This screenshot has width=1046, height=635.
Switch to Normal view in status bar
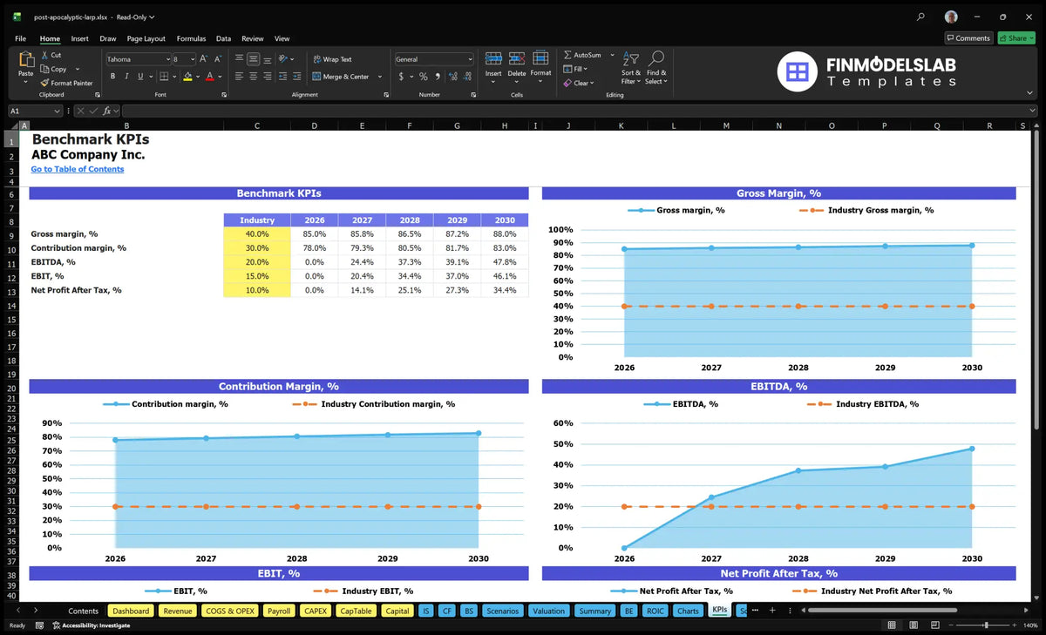point(892,625)
